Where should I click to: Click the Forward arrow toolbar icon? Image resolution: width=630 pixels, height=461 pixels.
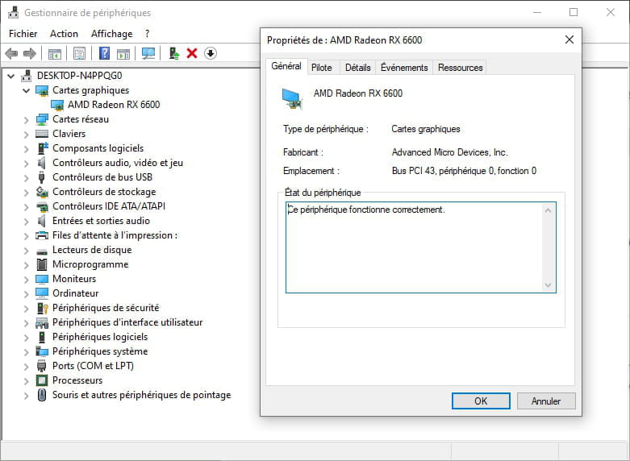tap(30, 53)
